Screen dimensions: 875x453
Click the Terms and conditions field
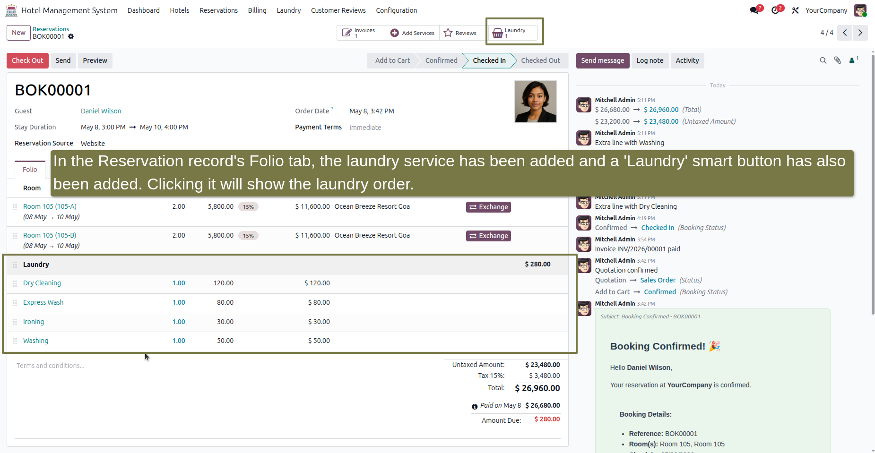pos(51,366)
